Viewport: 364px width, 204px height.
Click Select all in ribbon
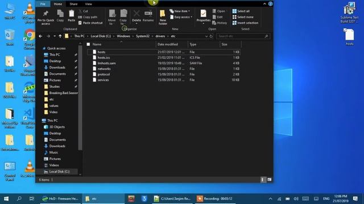[241, 11]
